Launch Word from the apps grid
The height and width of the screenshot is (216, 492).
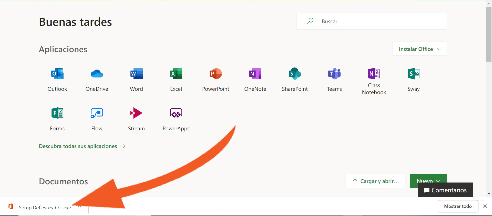pos(136,74)
